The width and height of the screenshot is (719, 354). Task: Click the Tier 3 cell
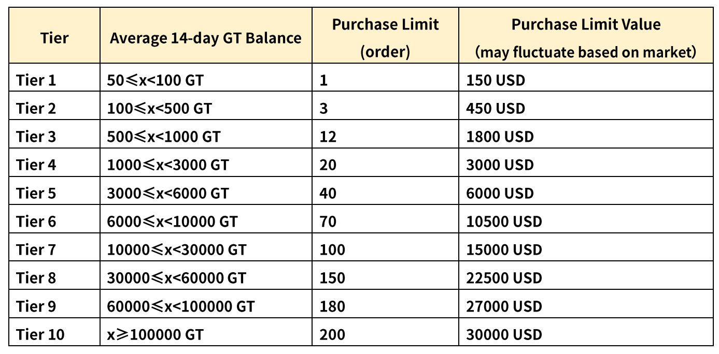click(36, 137)
